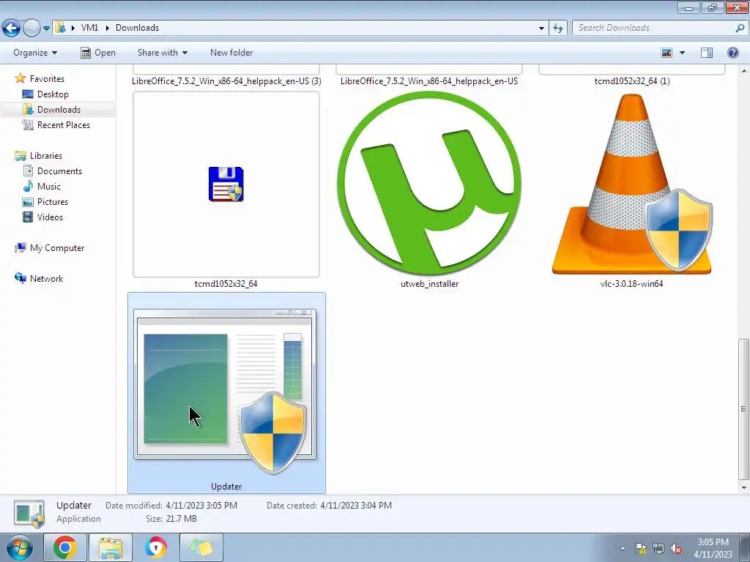Go to Desktop in Favorites
Viewport: 750px width, 562px height.
53,94
